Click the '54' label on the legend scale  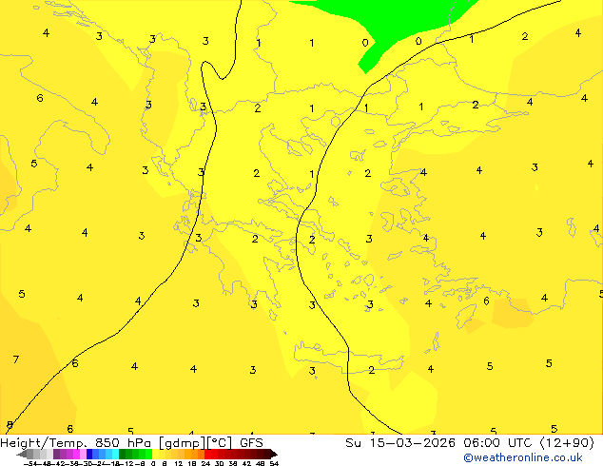(274, 464)
